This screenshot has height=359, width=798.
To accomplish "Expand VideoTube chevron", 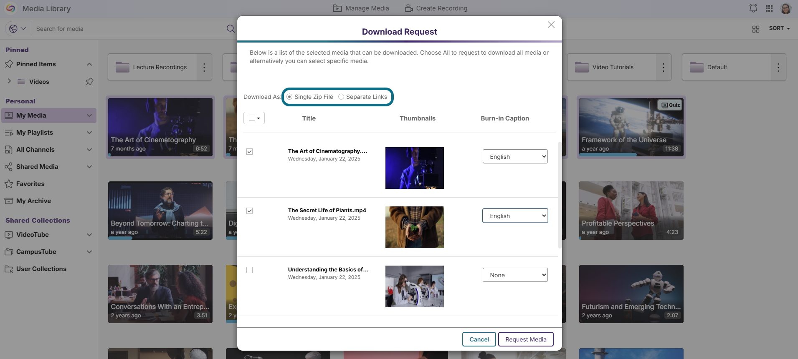I will 89,235.
